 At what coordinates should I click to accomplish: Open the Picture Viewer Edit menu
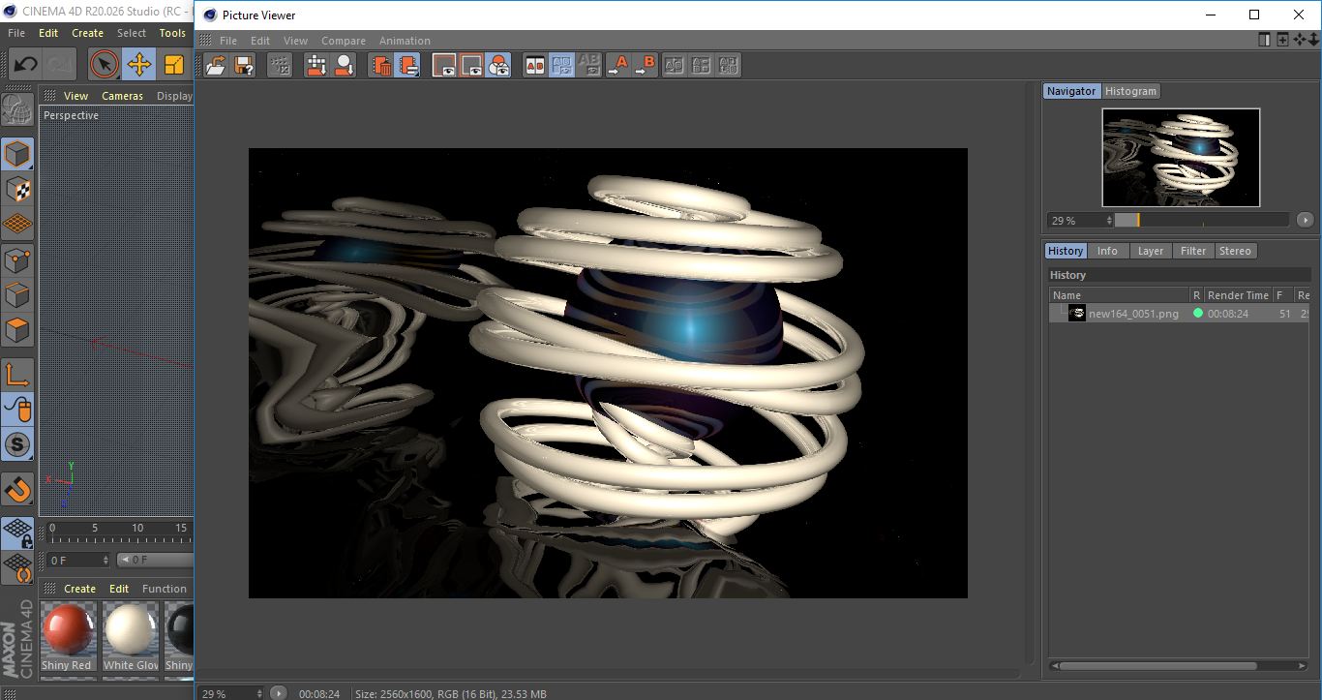pos(260,41)
